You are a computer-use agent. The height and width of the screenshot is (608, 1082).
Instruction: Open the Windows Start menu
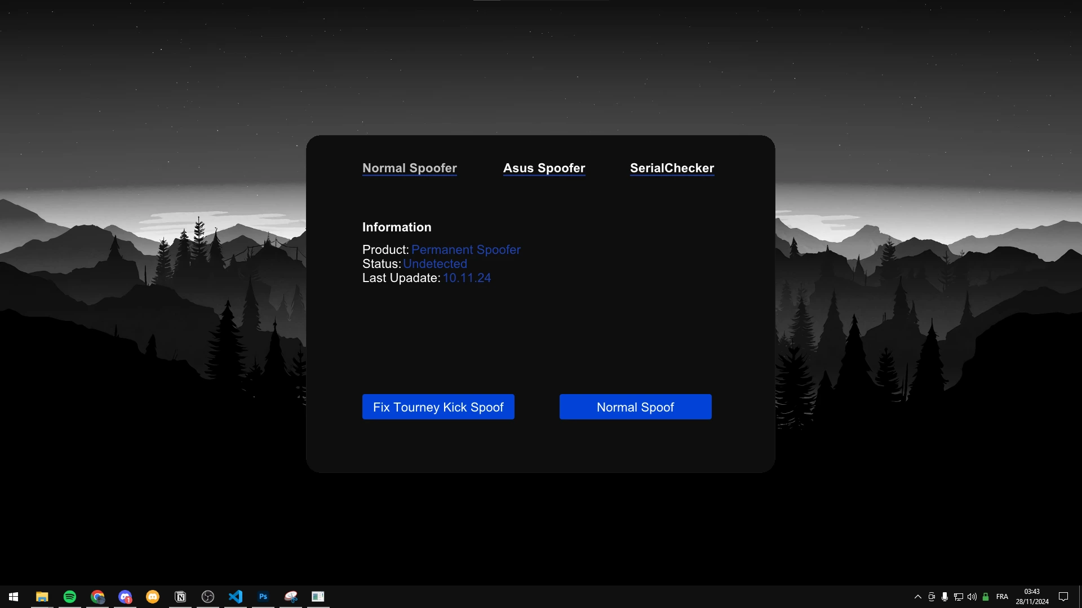pos(14,597)
